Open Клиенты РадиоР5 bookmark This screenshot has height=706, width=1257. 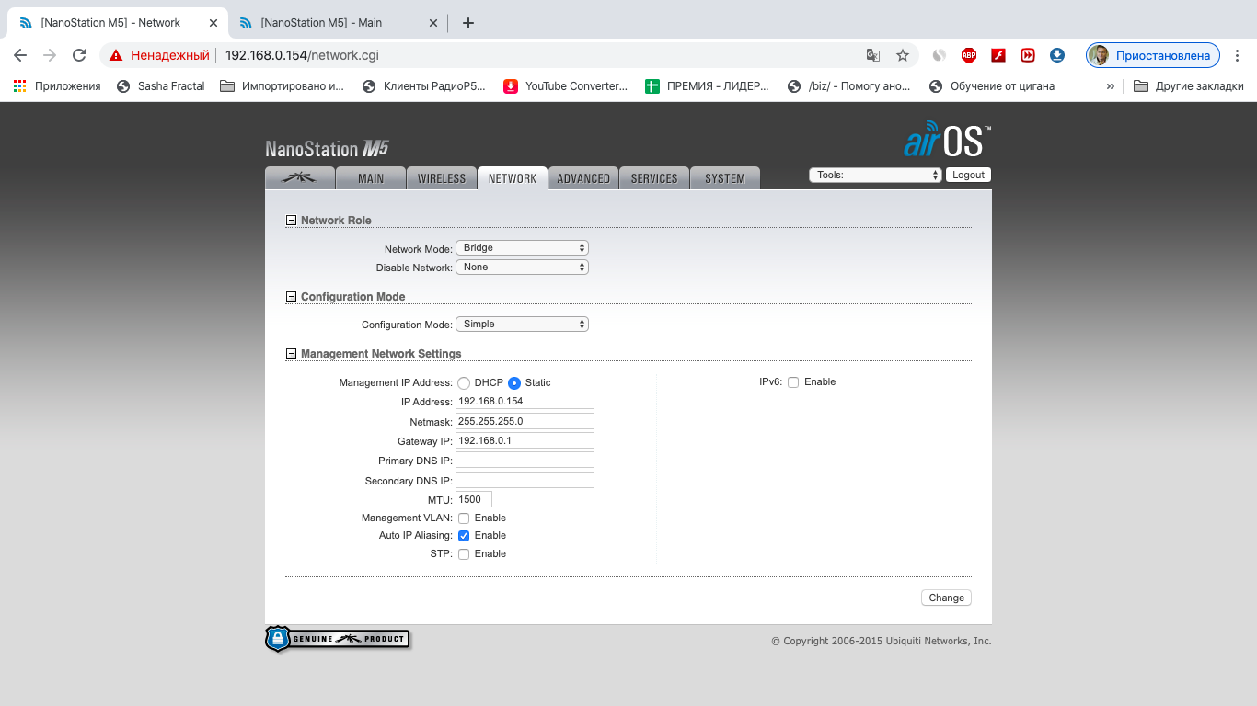(x=424, y=86)
